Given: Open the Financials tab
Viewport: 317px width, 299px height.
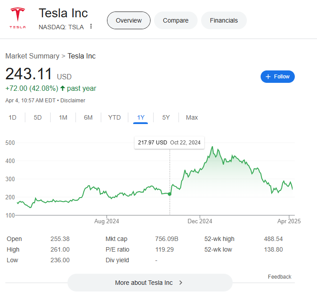Looking at the screenshot, I should pyautogui.click(x=224, y=20).
